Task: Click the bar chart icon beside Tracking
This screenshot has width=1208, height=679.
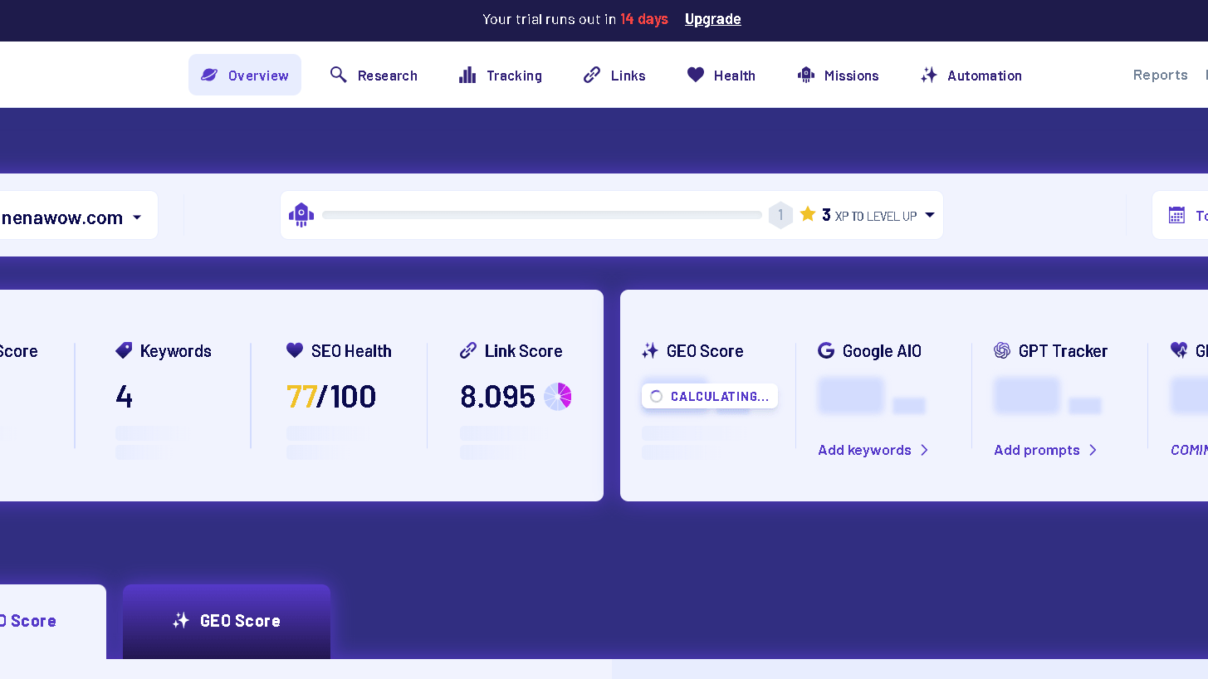Action: coord(467,75)
